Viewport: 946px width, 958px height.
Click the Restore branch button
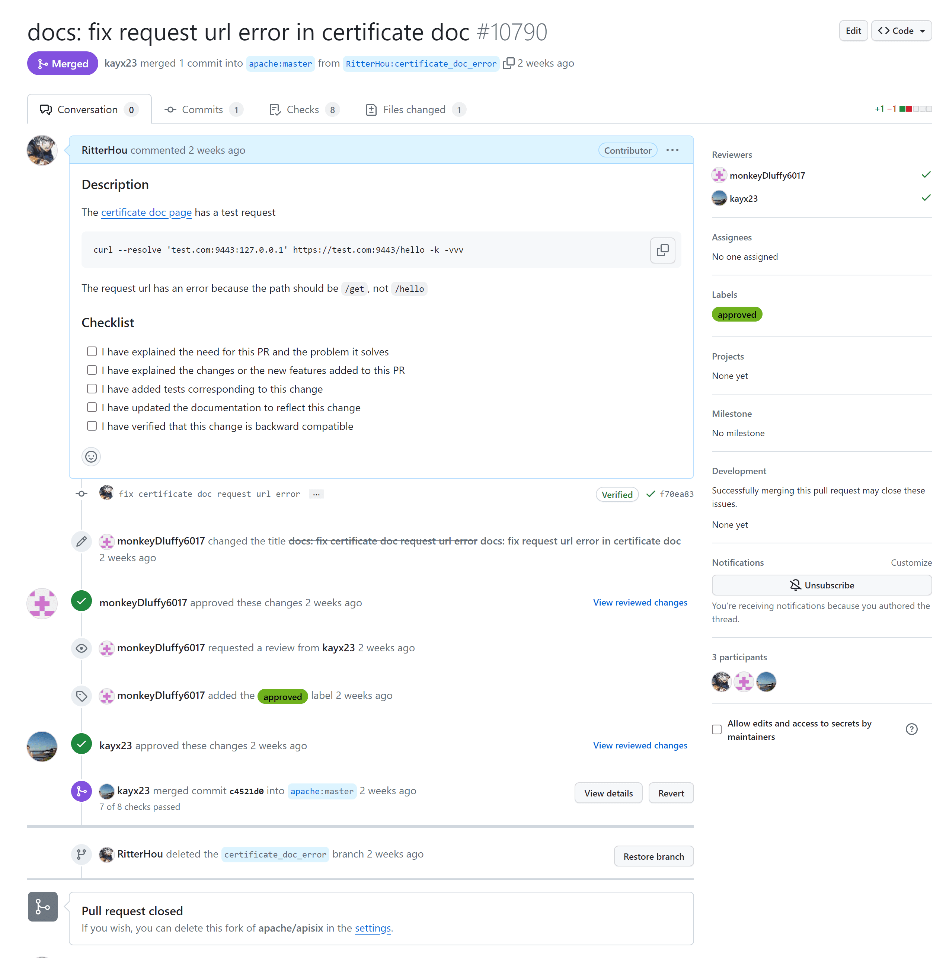653,856
